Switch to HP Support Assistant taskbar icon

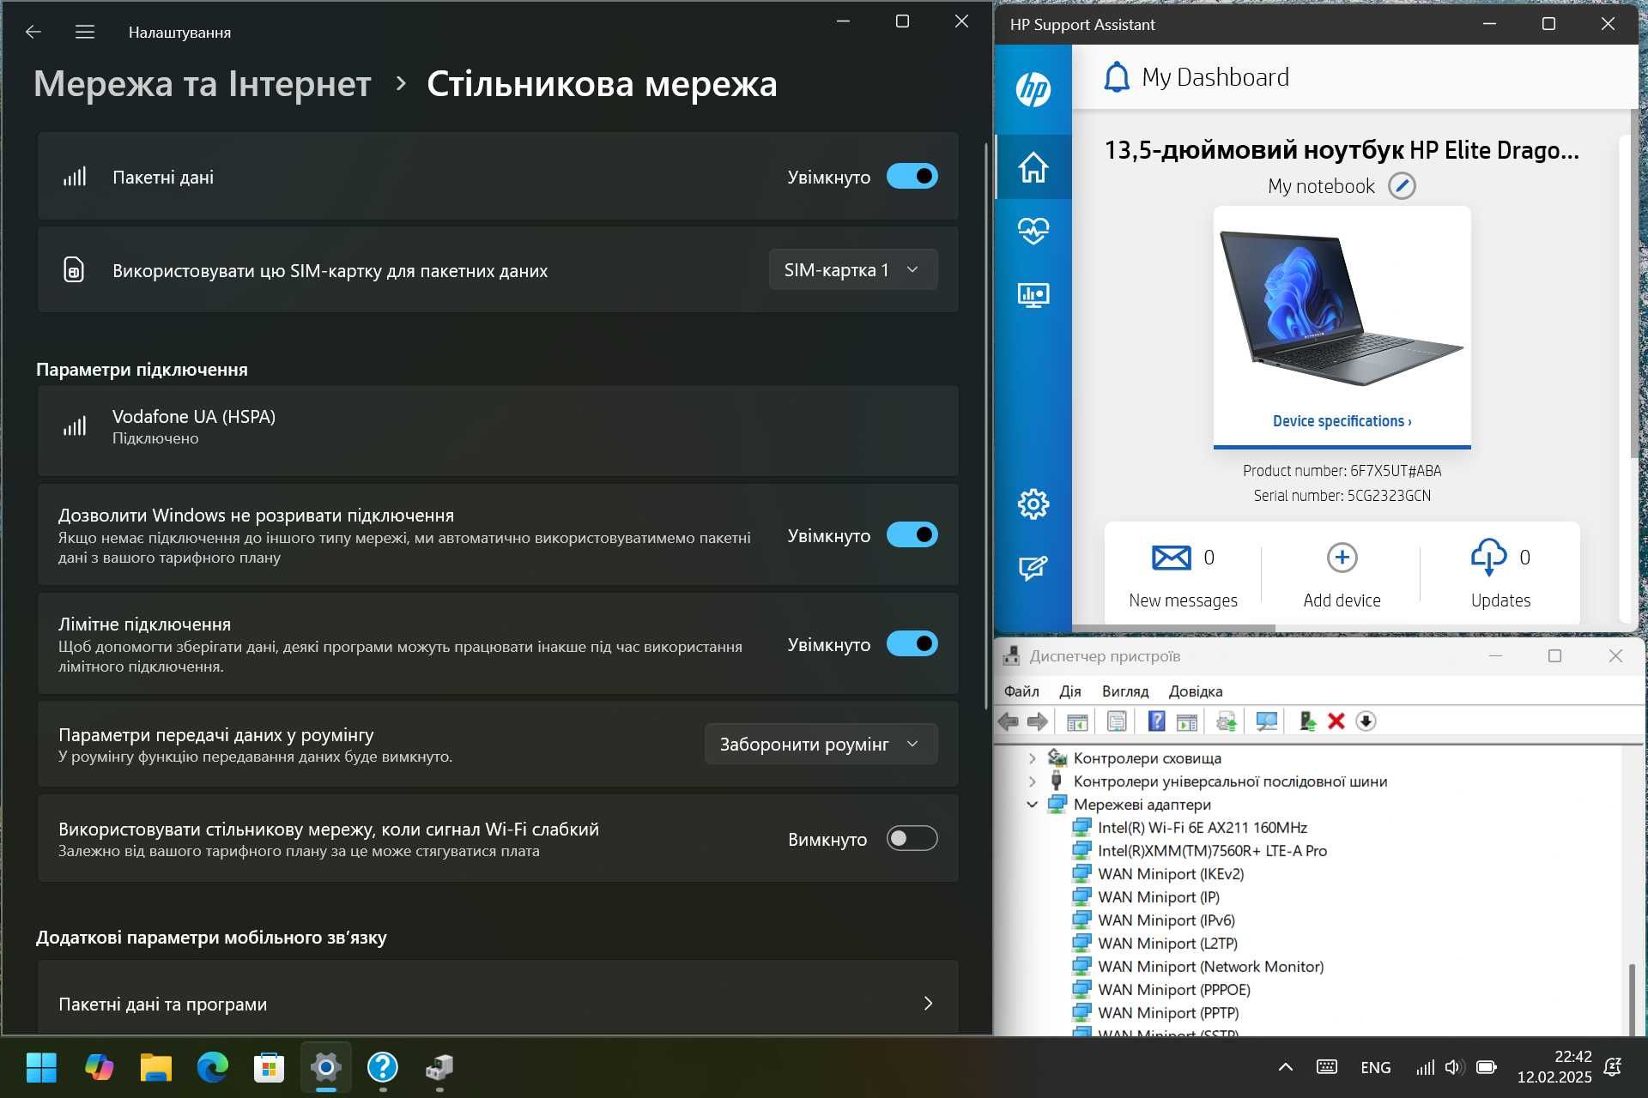pos(382,1067)
